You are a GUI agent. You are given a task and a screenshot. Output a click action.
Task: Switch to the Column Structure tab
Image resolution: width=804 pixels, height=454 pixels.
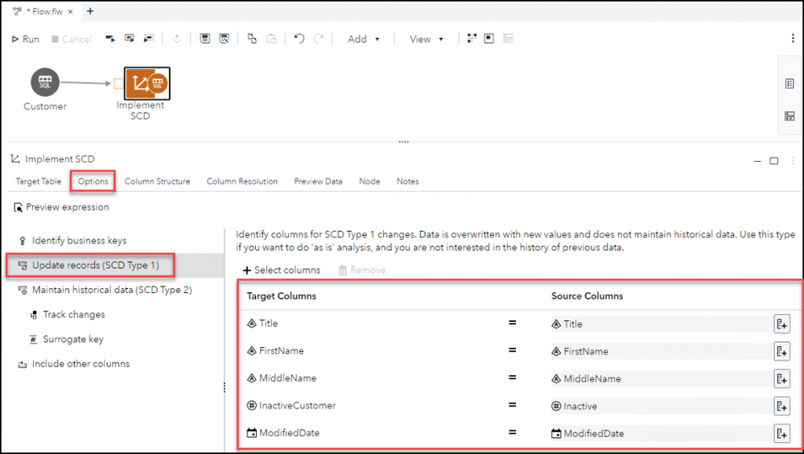pyautogui.click(x=157, y=181)
